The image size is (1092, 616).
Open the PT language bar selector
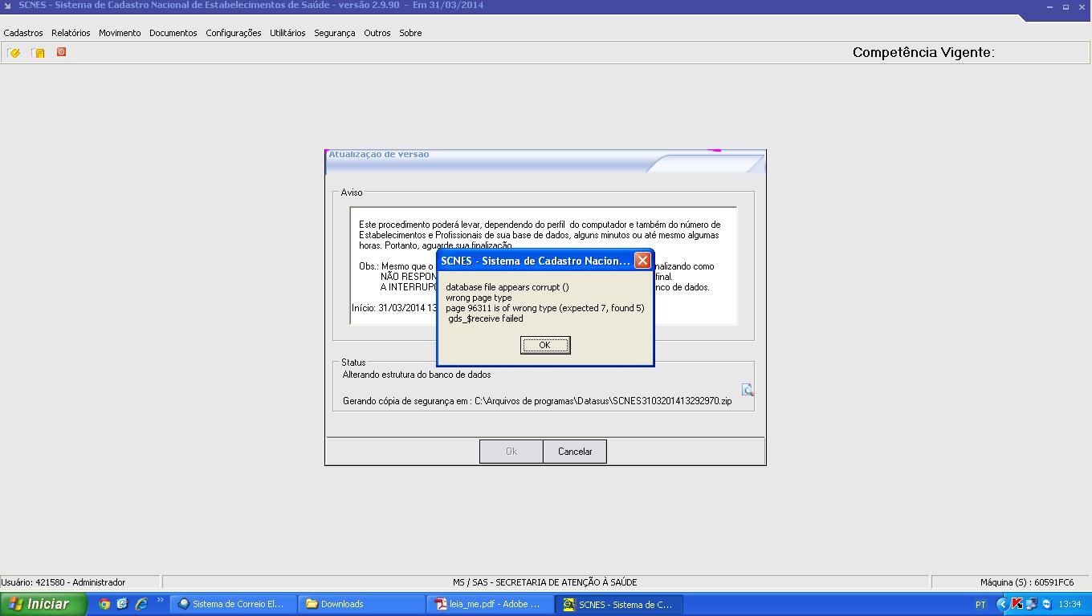(x=980, y=605)
